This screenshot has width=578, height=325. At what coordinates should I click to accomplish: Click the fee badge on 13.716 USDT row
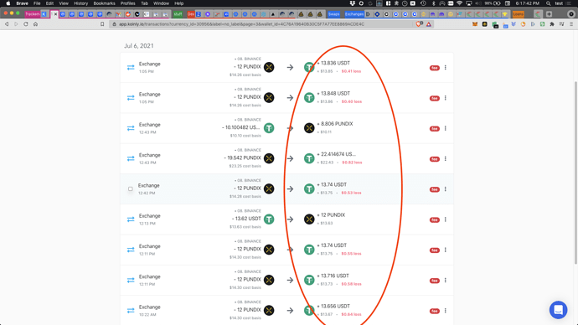pos(434,281)
